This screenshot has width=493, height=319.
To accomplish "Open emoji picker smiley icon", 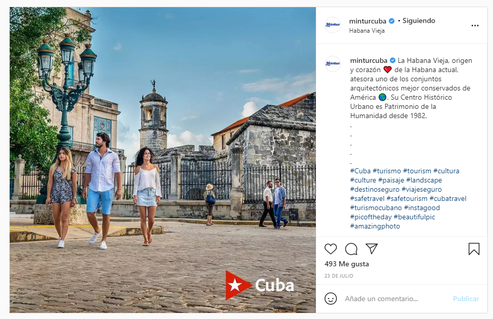I will [x=330, y=299].
